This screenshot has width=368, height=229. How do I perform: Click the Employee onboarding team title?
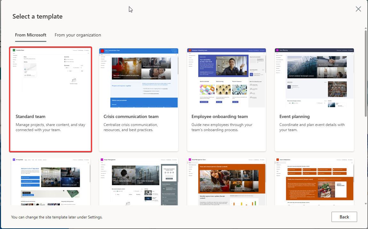(x=220, y=117)
